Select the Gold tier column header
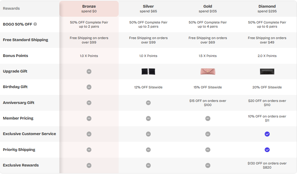This screenshot has height=175, width=297. click(x=208, y=9)
